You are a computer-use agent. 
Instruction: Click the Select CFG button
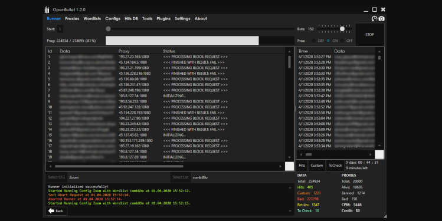pos(57,177)
